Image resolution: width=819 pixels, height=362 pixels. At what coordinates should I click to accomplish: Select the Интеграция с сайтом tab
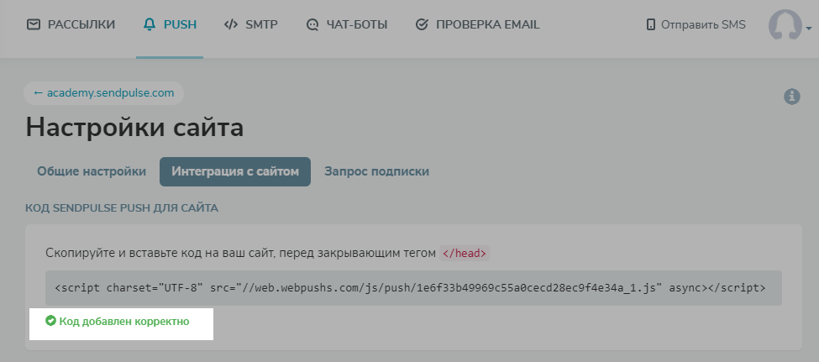[x=235, y=171]
